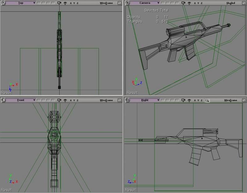Maximize the Right viewport with its corner icon
247x193 pixels.
coord(244,100)
